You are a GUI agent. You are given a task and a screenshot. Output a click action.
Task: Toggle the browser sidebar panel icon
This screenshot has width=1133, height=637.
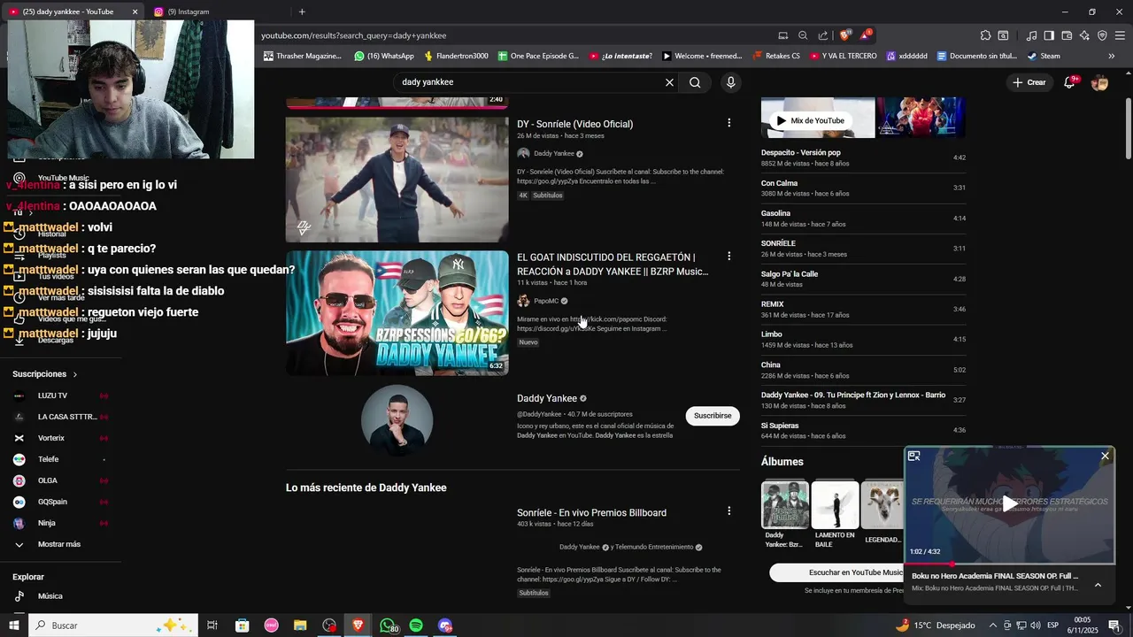tap(1049, 35)
